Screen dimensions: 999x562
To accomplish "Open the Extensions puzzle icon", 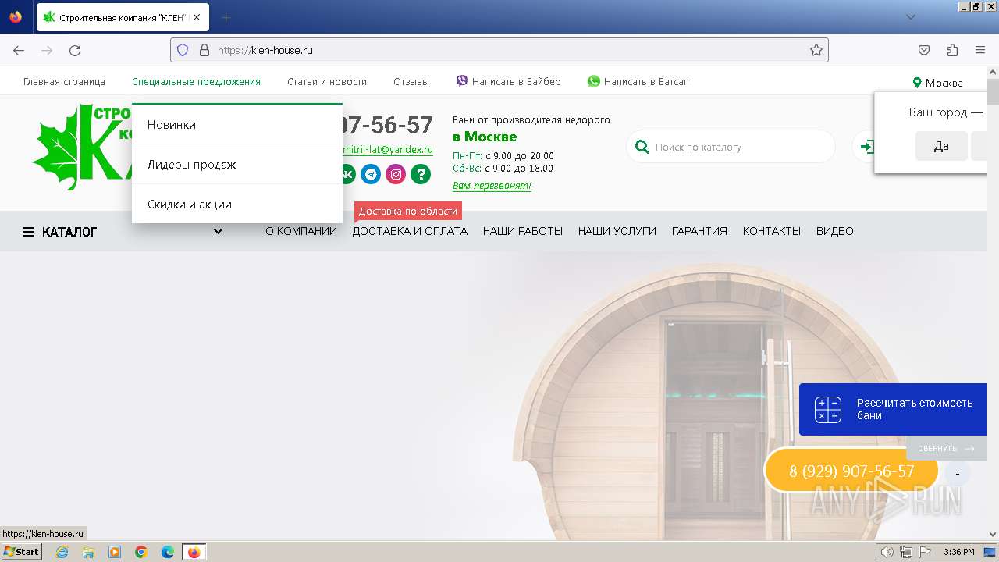I will [x=952, y=50].
